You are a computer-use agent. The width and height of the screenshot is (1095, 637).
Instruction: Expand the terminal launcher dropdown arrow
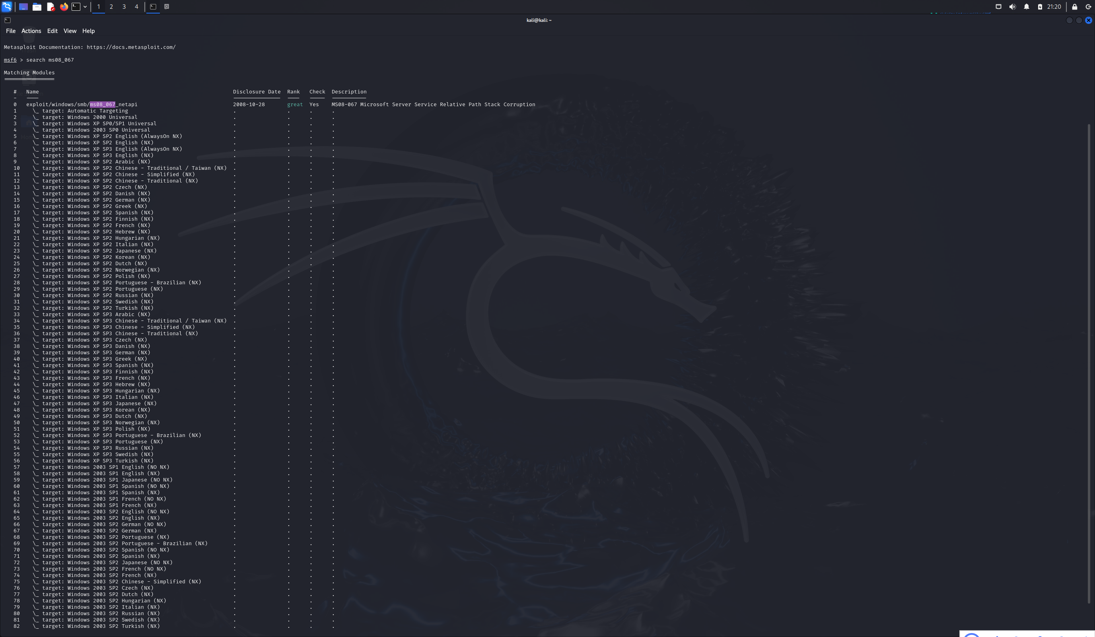pos(85,6)
